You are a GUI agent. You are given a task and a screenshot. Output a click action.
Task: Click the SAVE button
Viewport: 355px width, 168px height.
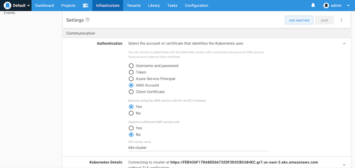324,21
